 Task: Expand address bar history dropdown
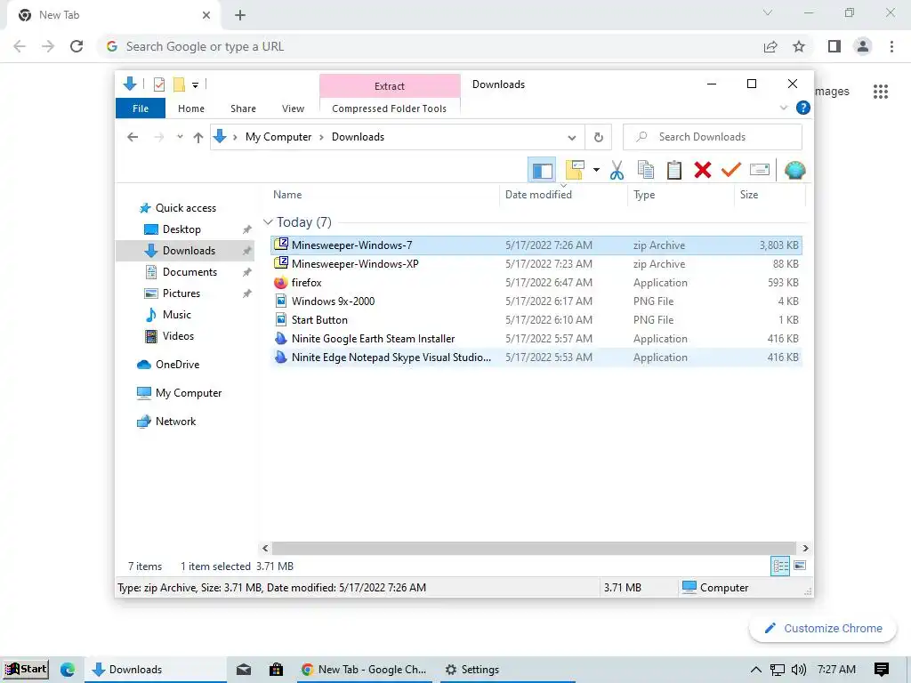point(572,138)
